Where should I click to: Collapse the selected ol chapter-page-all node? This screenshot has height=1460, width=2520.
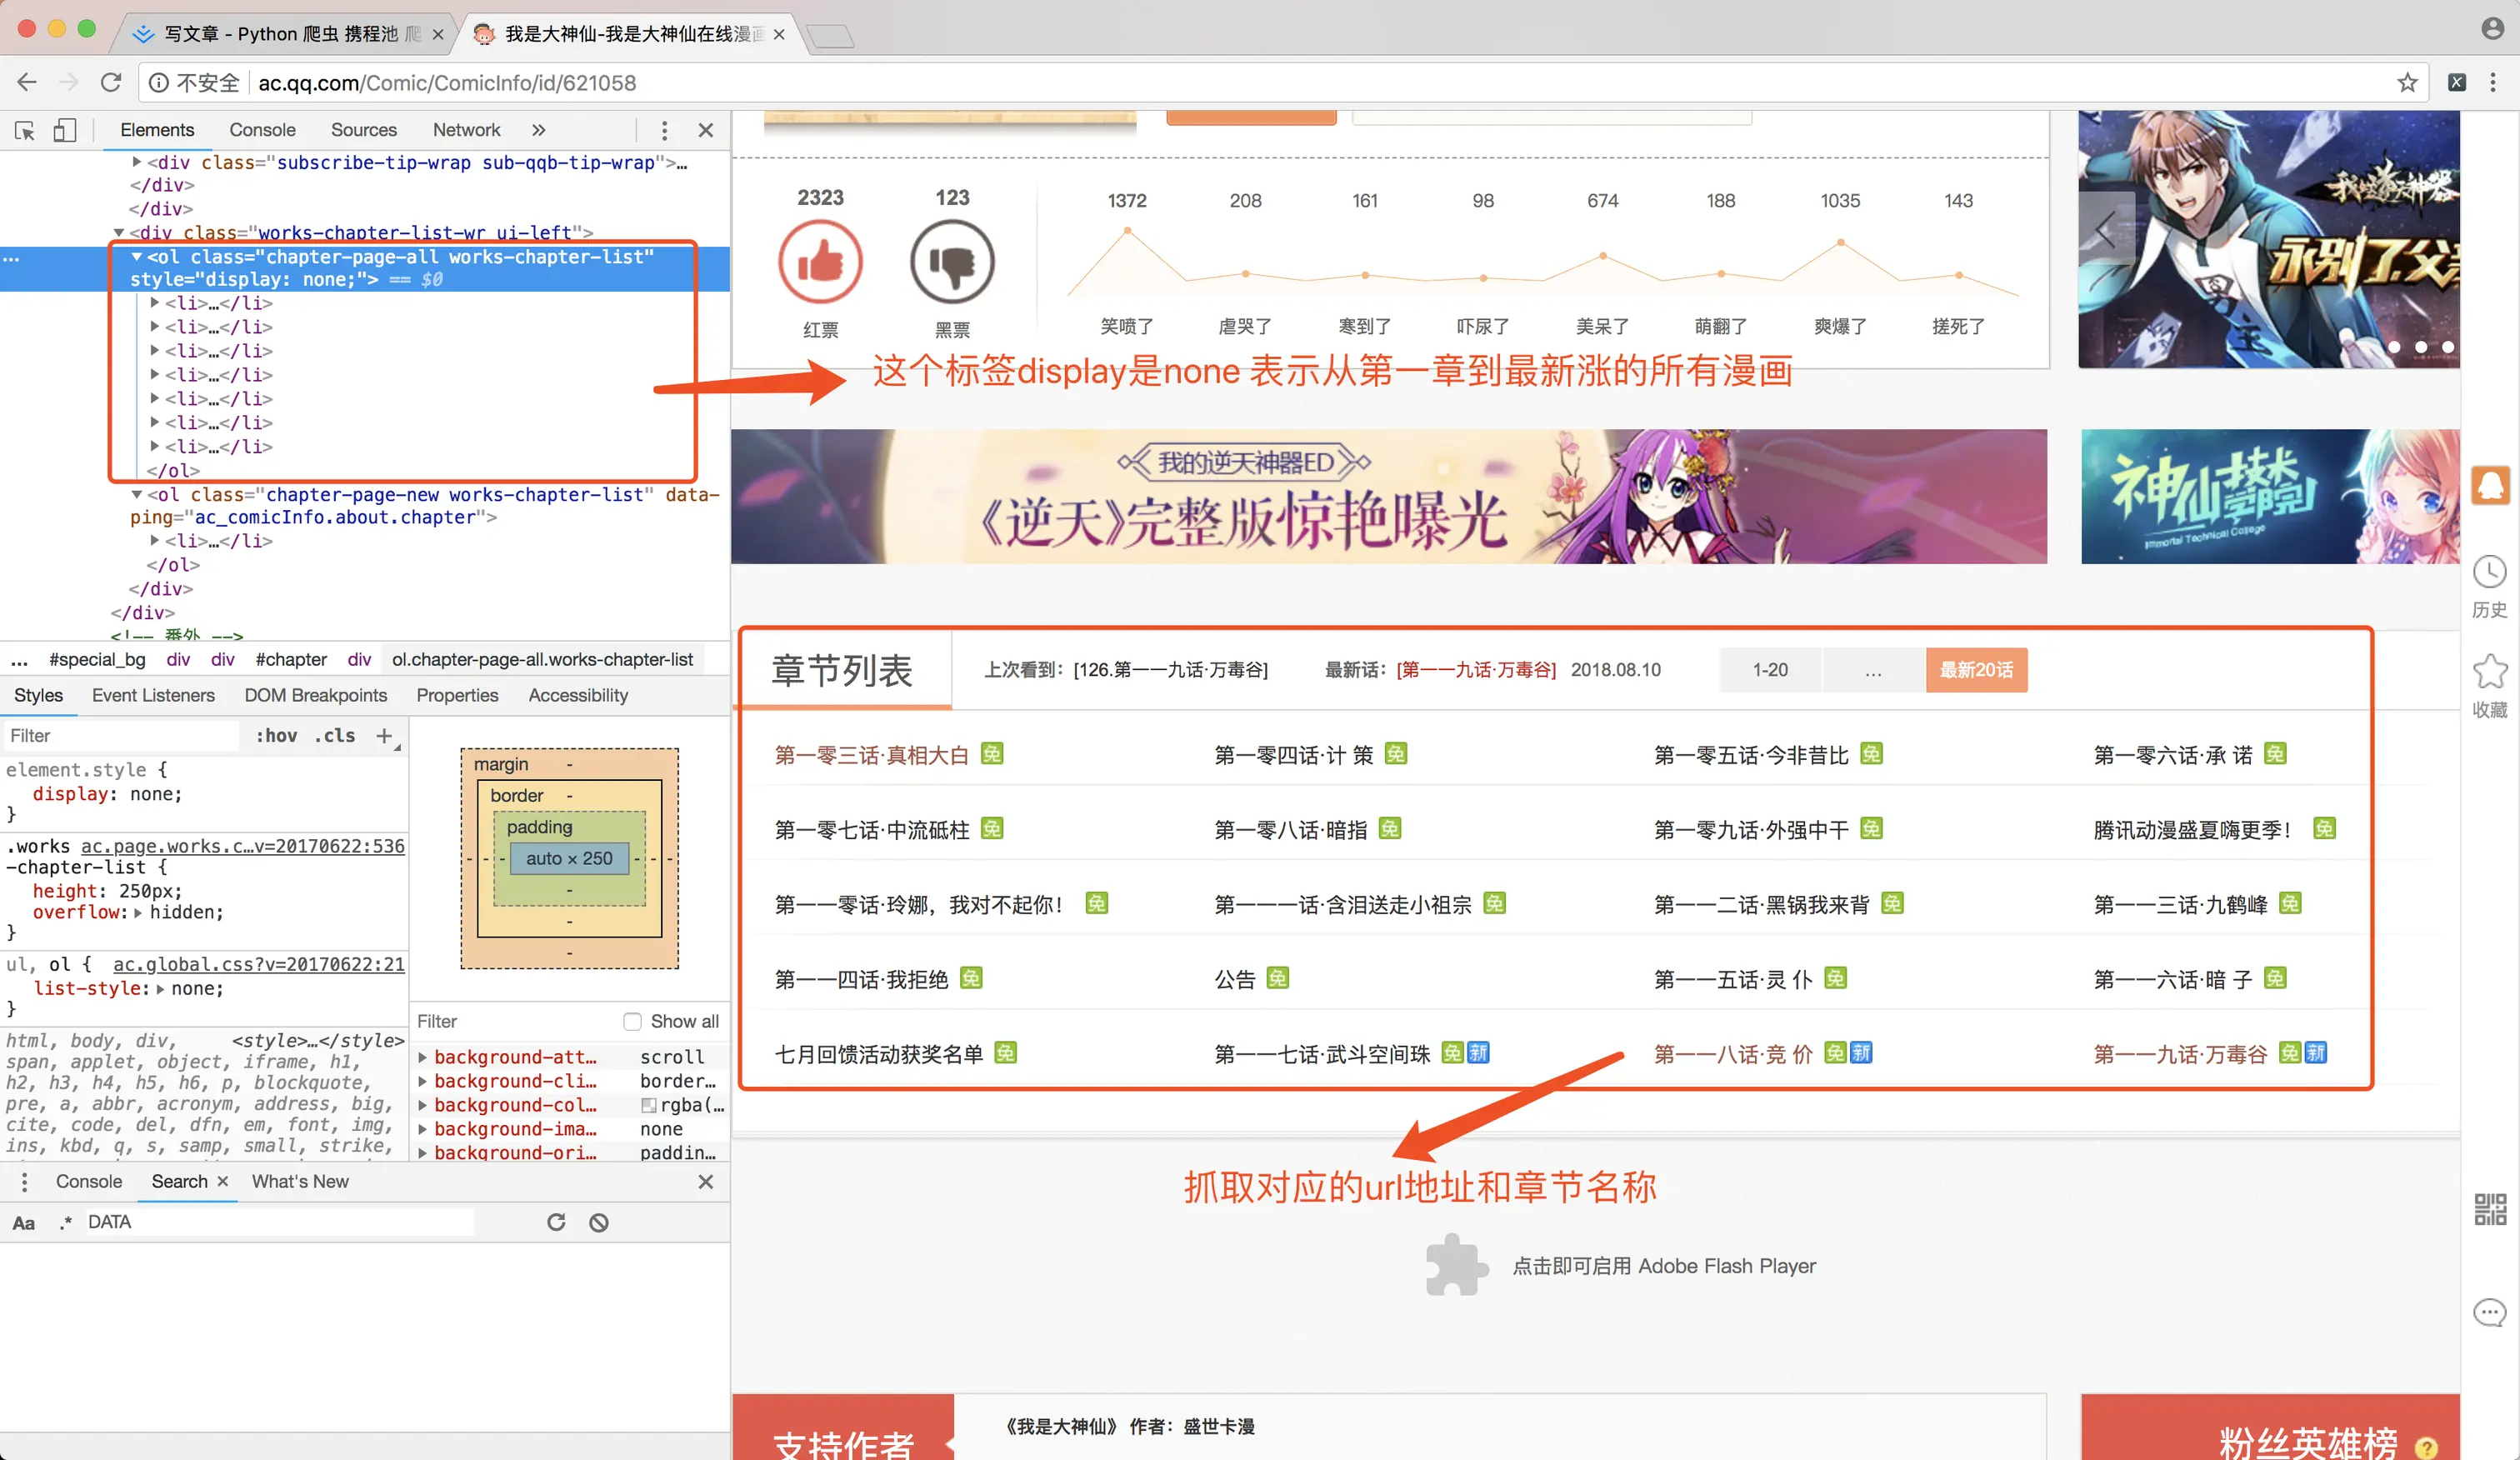pyautogui.click(x=137, y=257)
